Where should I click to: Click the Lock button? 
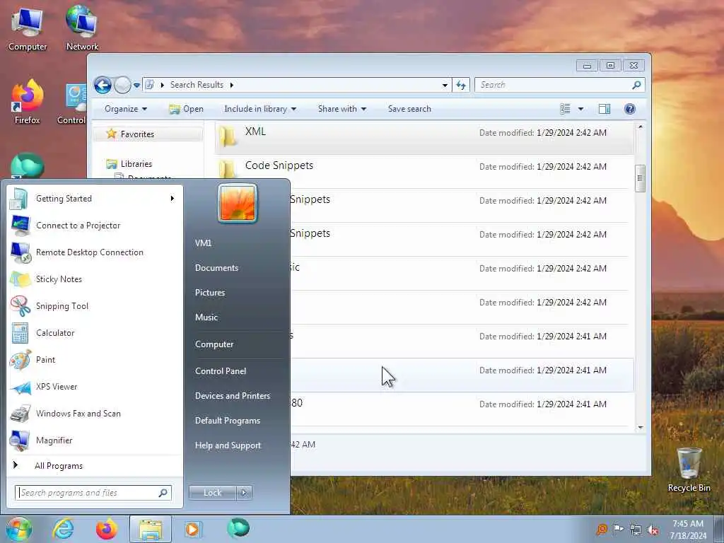[x=213, y=493]
